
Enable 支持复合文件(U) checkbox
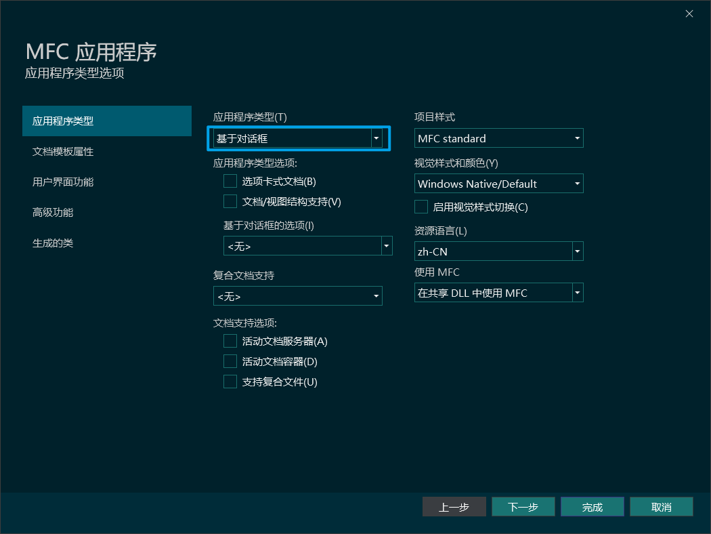pos(230,382)
